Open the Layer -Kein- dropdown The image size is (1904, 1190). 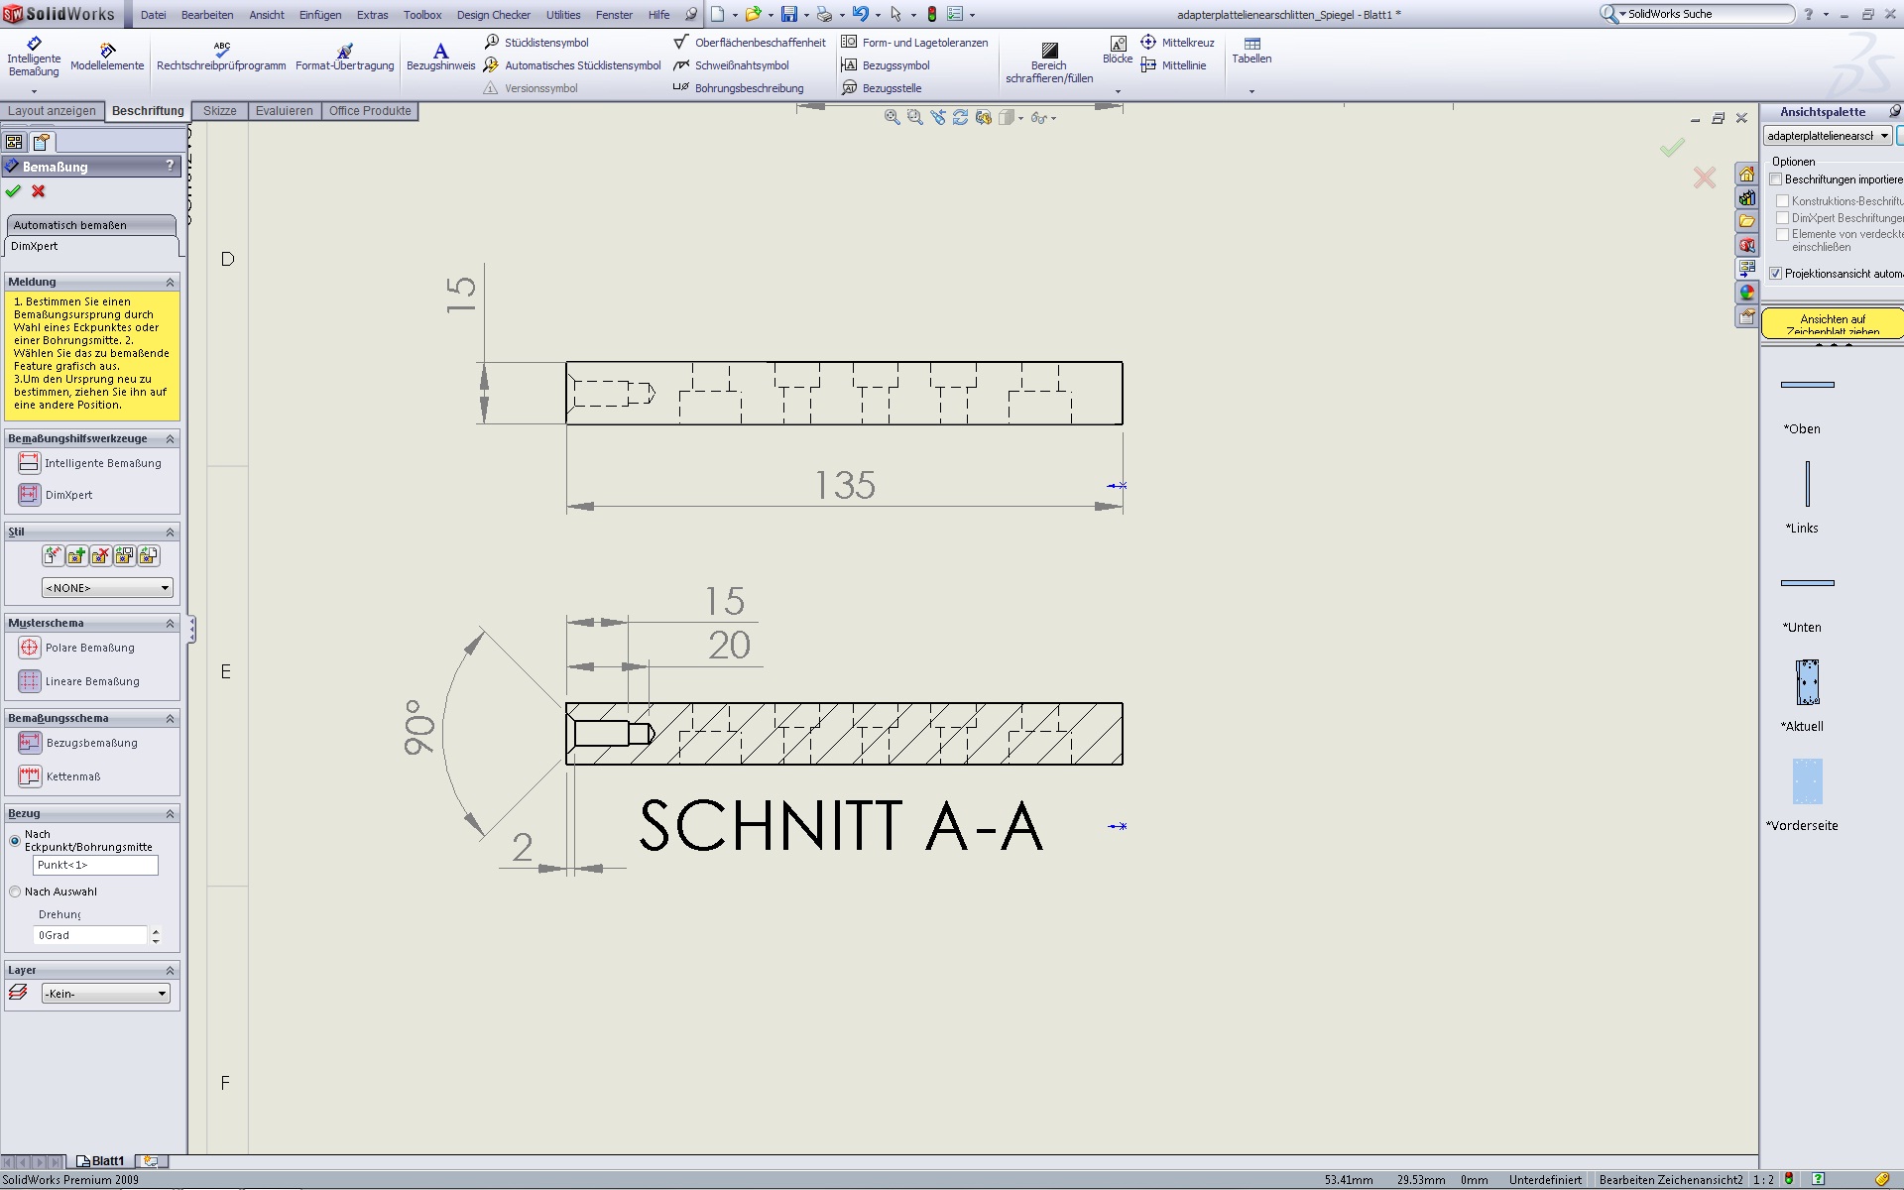point(105,994)
